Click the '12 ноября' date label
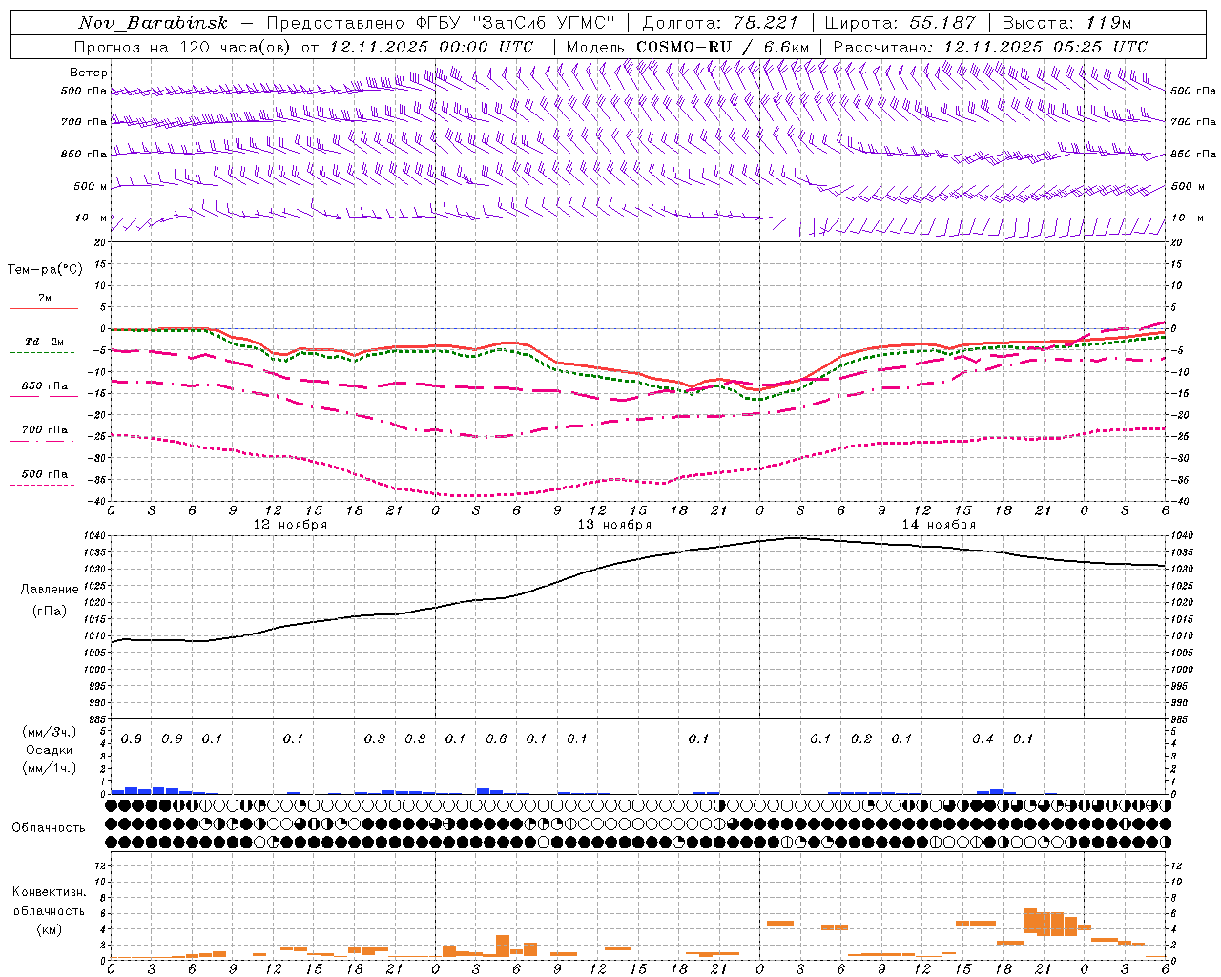The image size is (1221, 977). [x=290, y=525]
